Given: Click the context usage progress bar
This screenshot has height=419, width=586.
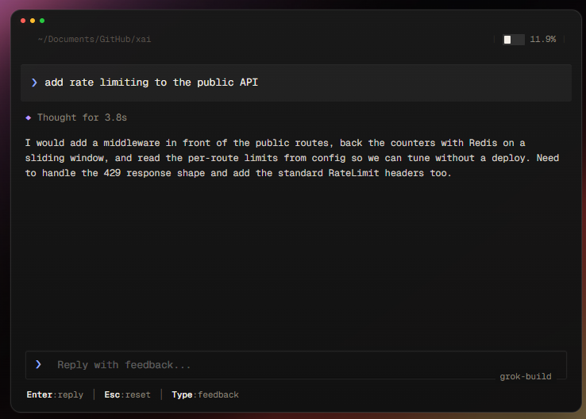Looking at the screenshot, I should pyautogui.click(x=514, y=40).
